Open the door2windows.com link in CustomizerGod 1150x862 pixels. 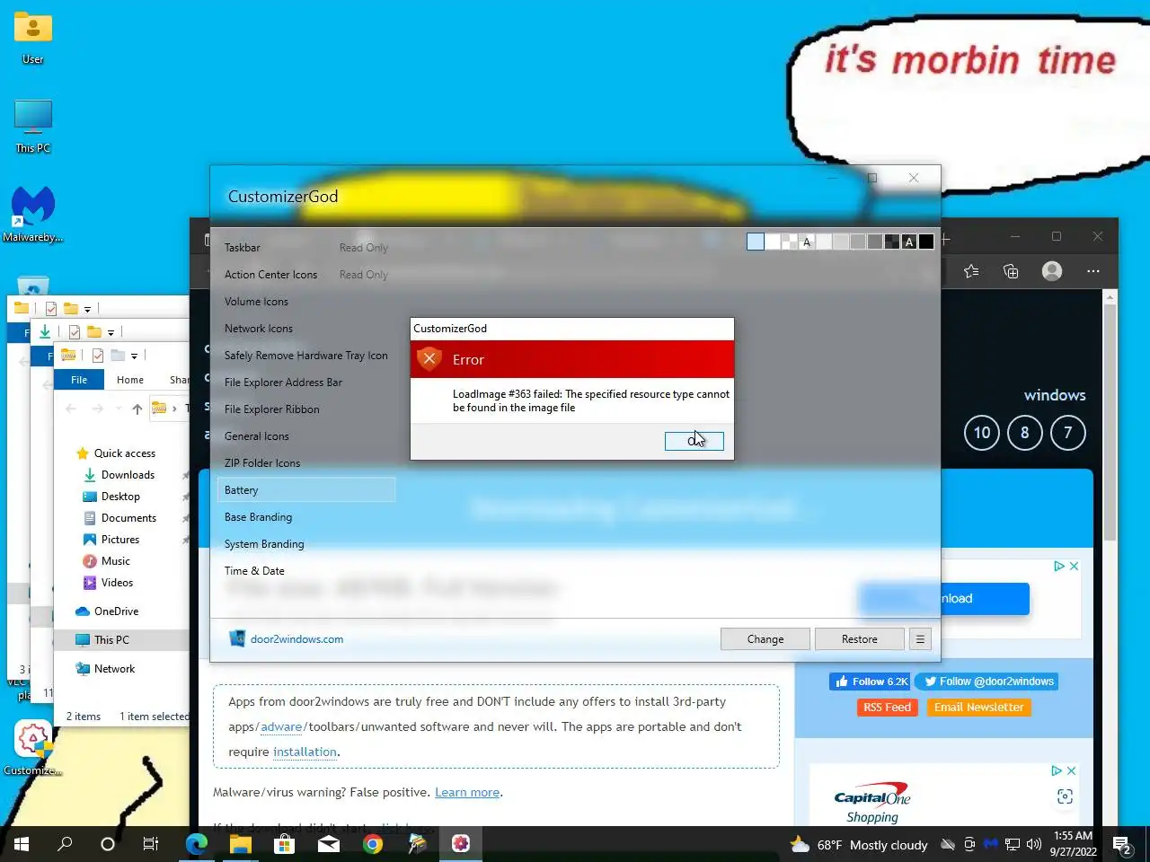coord(296,639)
